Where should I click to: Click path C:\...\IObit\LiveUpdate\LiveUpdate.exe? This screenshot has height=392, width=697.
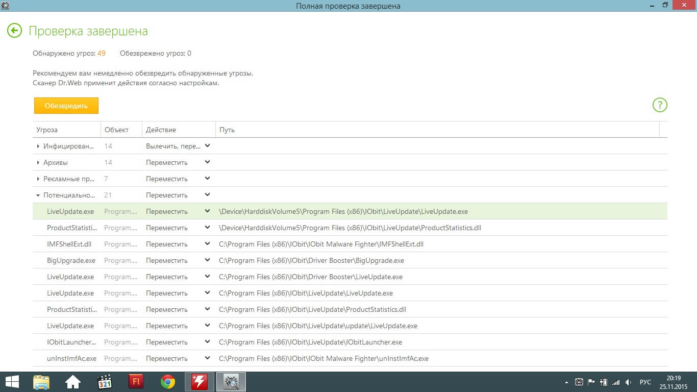306,293
